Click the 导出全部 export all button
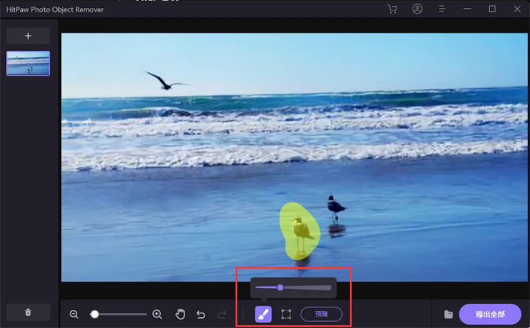 coord(490,314)
